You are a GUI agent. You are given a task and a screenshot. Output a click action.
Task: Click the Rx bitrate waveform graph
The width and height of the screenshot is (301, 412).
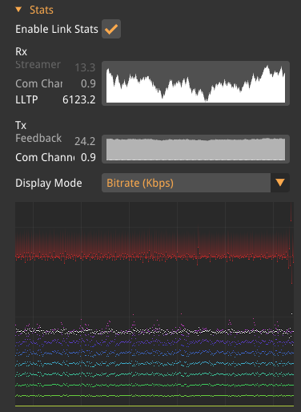(x=195, y=83)
